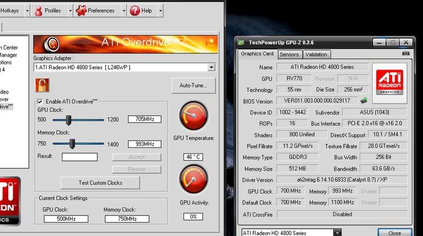The image size is (423, 236).
Task: Click the 256 Bit bus width field
Action: pyautogui.click(x=383, y=157)
